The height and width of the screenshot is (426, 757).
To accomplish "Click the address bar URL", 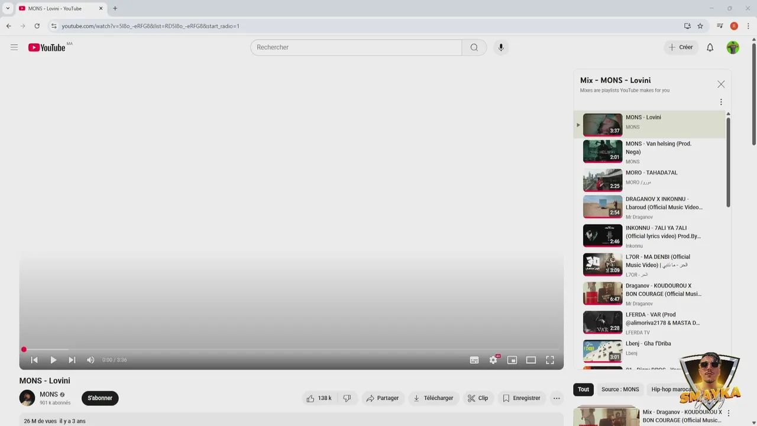I will (150, 26).
